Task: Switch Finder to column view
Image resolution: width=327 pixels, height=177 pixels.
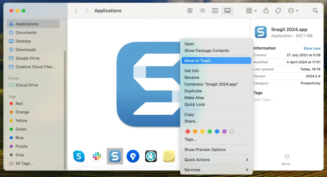Action: [215, 11]
